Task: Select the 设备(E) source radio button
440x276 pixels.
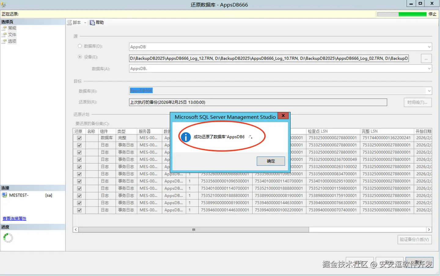Action: (80, 57)
